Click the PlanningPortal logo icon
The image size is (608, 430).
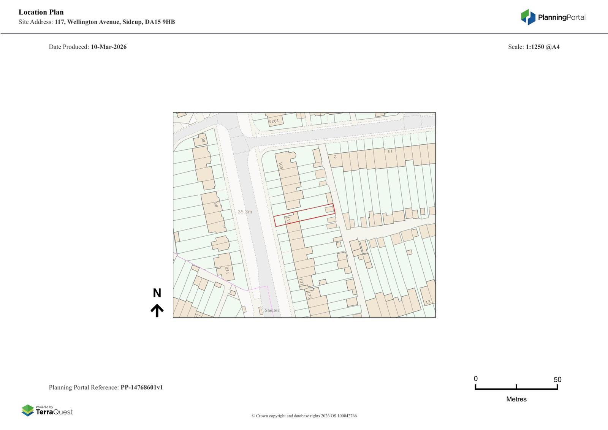tap(528, 17)
